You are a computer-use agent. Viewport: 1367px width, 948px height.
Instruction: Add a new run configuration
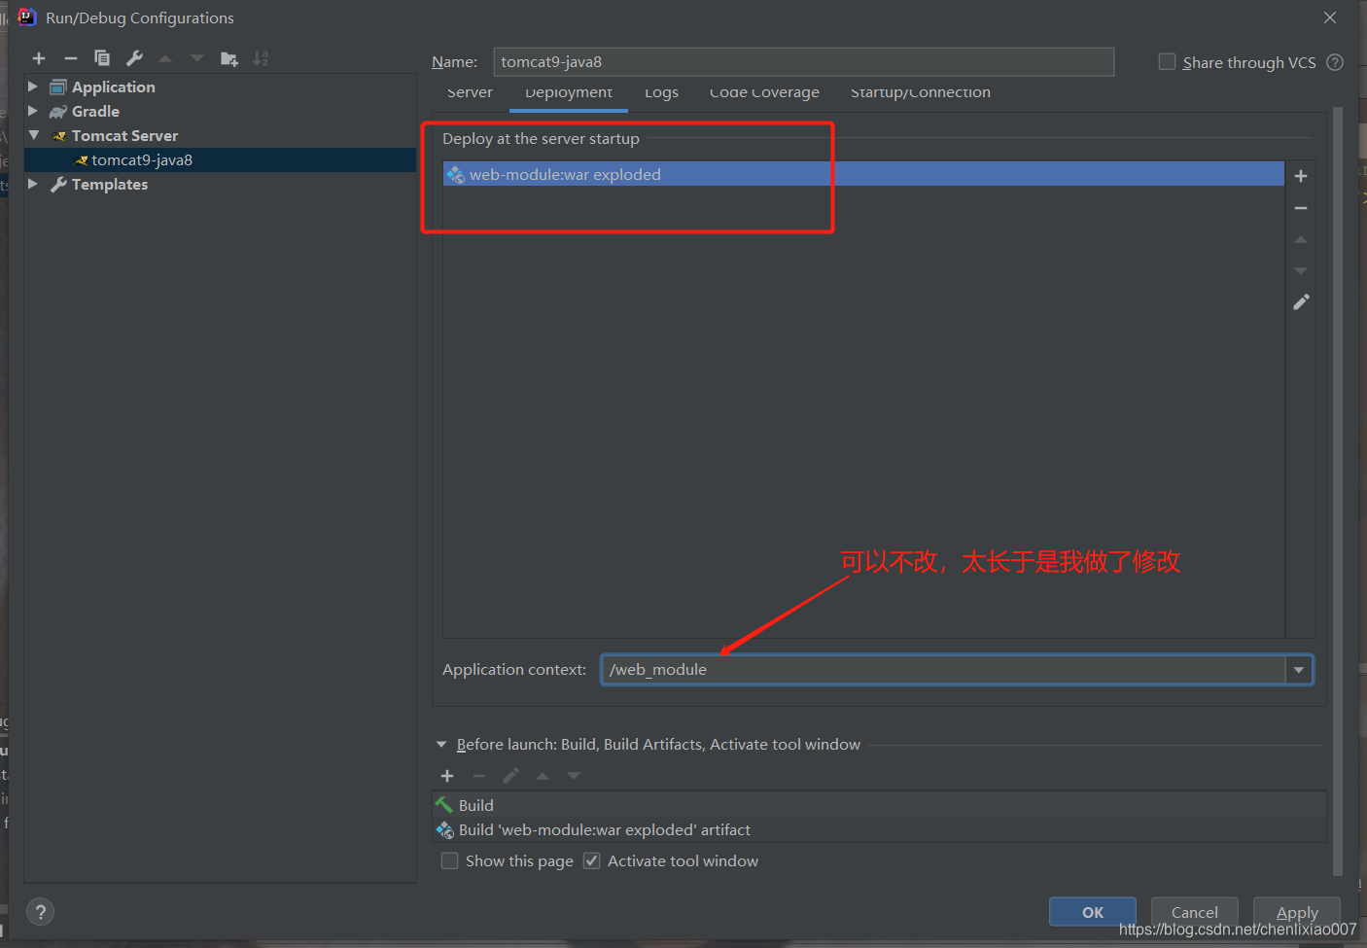[x=39, y=58]
